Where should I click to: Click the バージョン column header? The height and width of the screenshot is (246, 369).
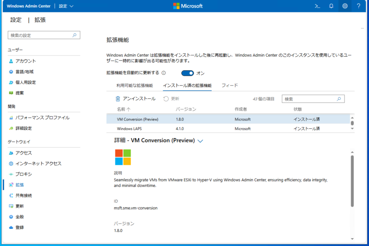[186, 109]
